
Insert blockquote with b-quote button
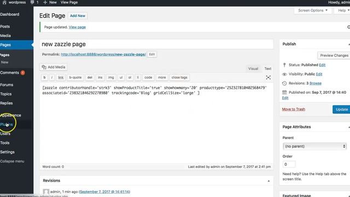pos(75,78)
